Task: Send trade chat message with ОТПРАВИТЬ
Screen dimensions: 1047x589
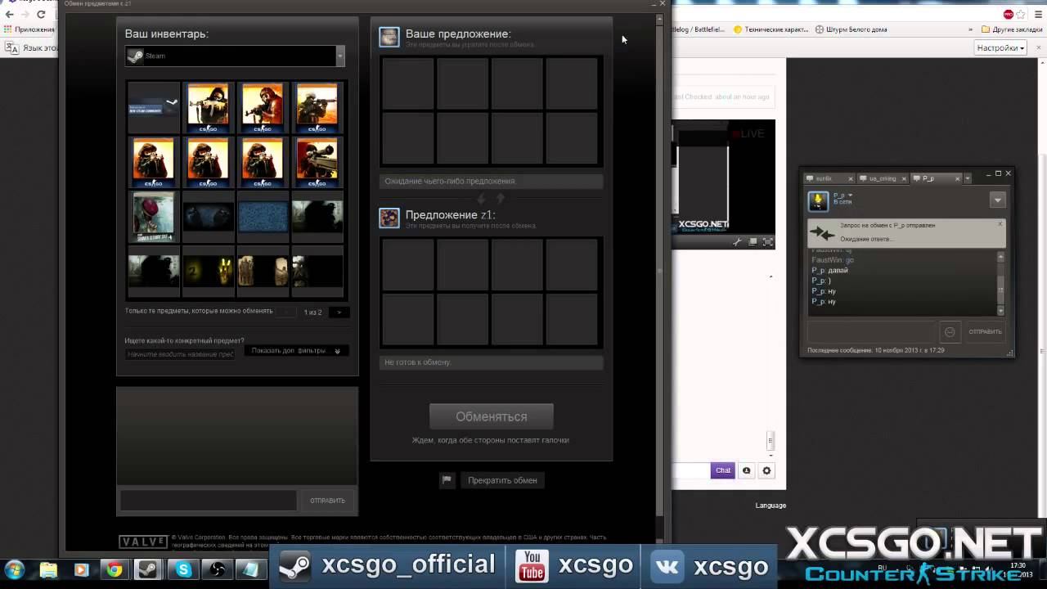Action: [327, 501]
